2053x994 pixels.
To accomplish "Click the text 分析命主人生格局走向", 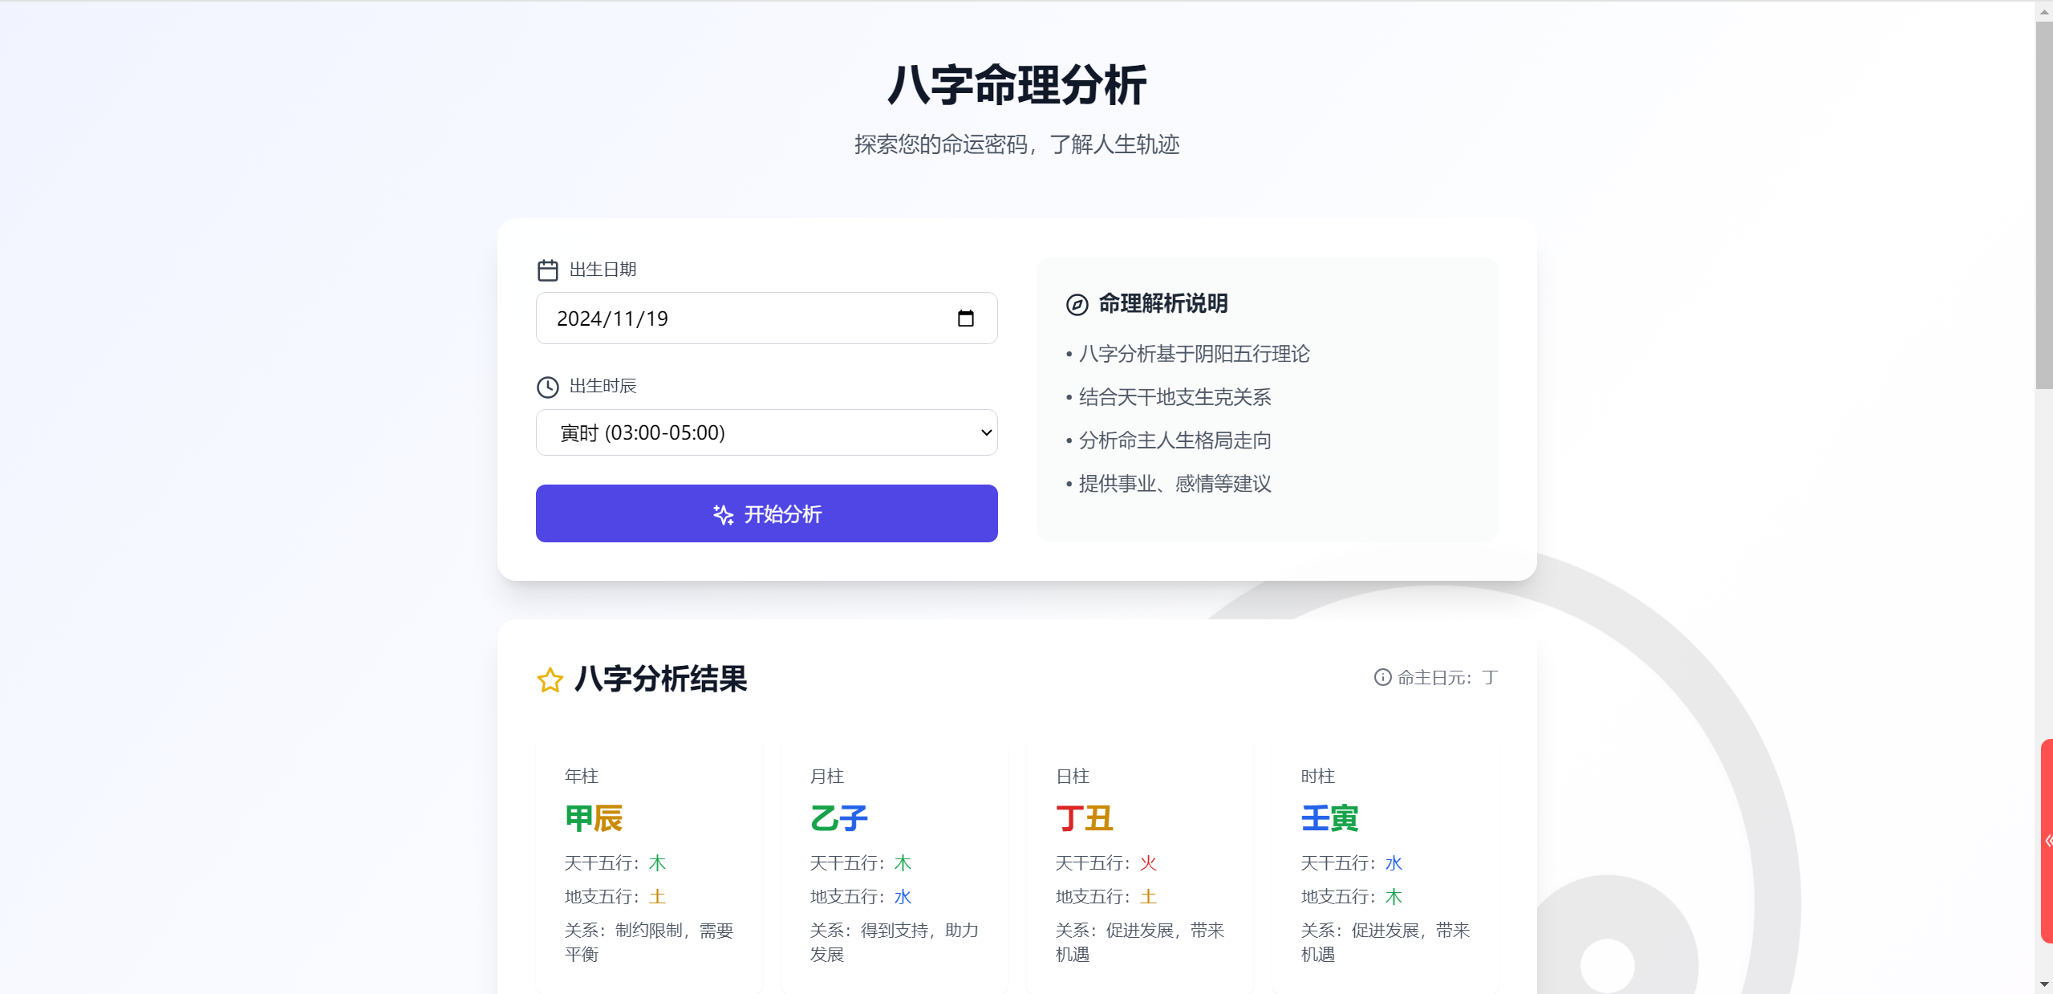I will 1175,440.
